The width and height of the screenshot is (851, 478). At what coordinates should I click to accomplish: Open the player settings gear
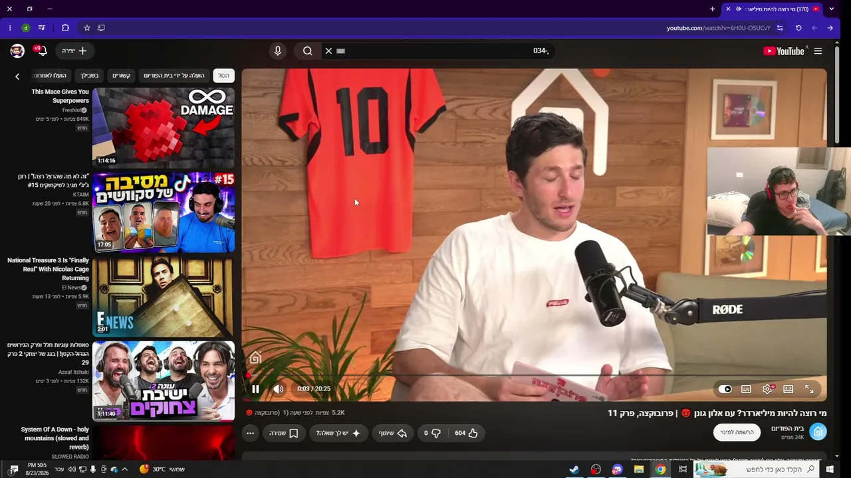767,389
